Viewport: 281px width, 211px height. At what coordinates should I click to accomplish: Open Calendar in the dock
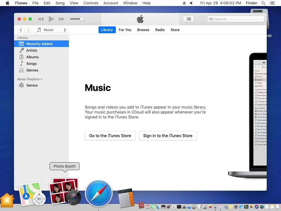(x=147, y=207)
